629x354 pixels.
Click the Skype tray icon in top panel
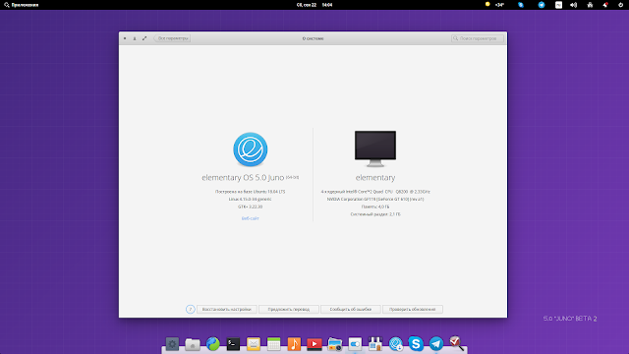coord(521,5)
